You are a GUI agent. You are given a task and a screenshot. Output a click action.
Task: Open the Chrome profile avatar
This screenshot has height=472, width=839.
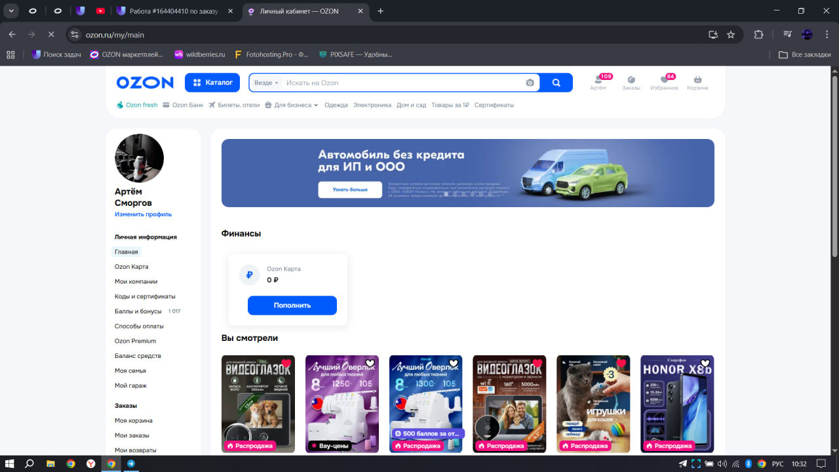pyautogui.click(x=808, y=35)
